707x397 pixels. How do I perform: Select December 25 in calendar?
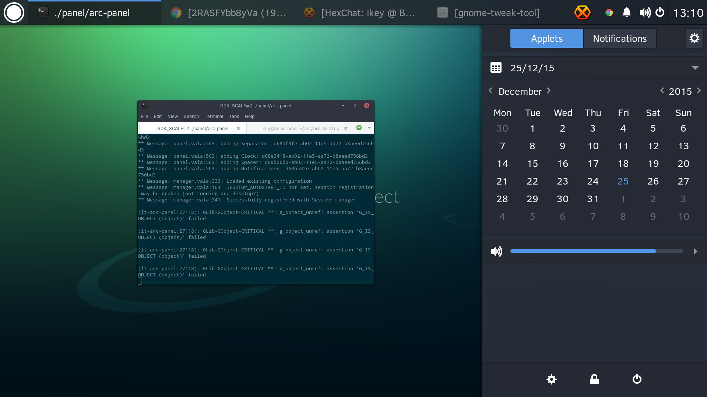[623, 181]
